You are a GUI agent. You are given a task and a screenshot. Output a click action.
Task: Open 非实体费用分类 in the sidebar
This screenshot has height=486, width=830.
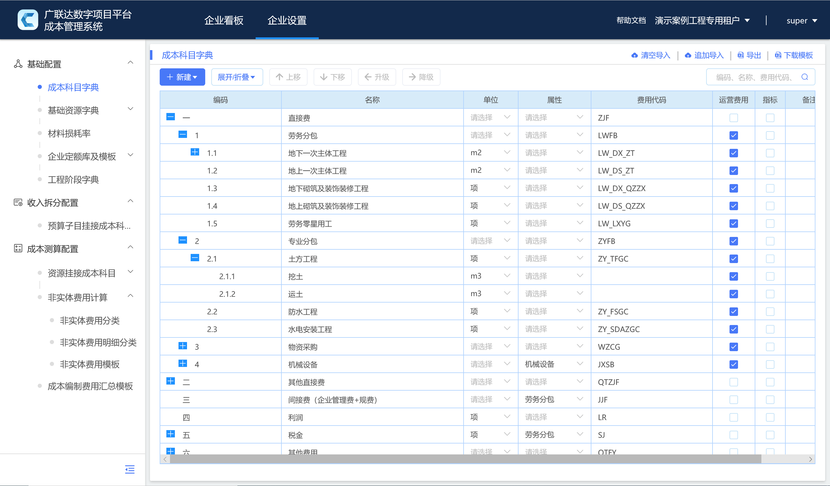(x=90, y=320)
